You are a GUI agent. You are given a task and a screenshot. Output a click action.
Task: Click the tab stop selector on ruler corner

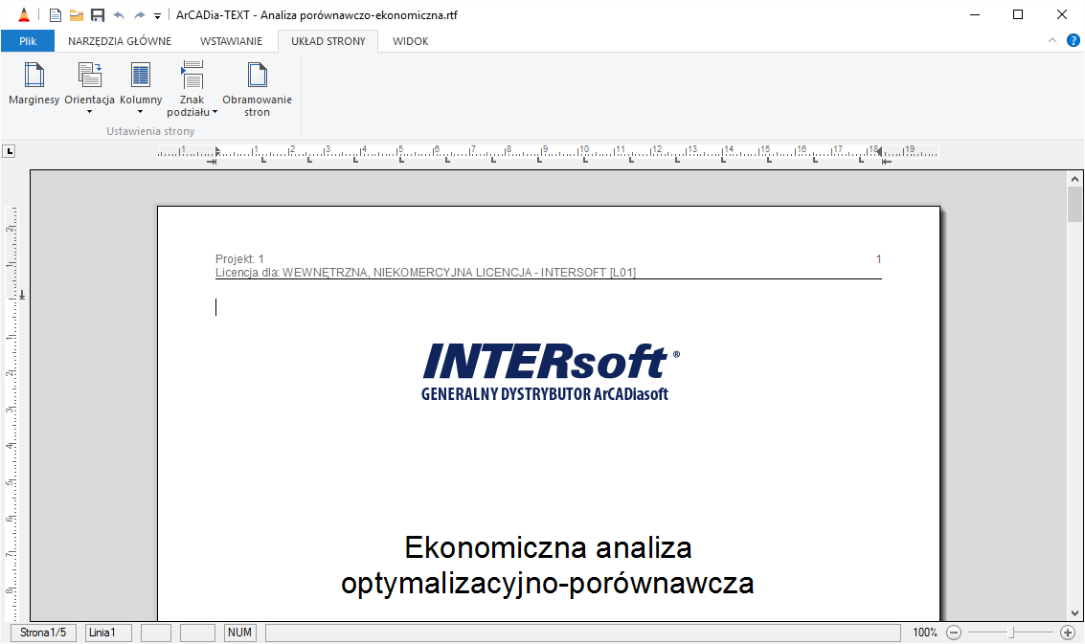[9, 151]
